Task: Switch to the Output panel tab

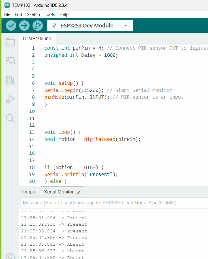Action: point(30,192)
